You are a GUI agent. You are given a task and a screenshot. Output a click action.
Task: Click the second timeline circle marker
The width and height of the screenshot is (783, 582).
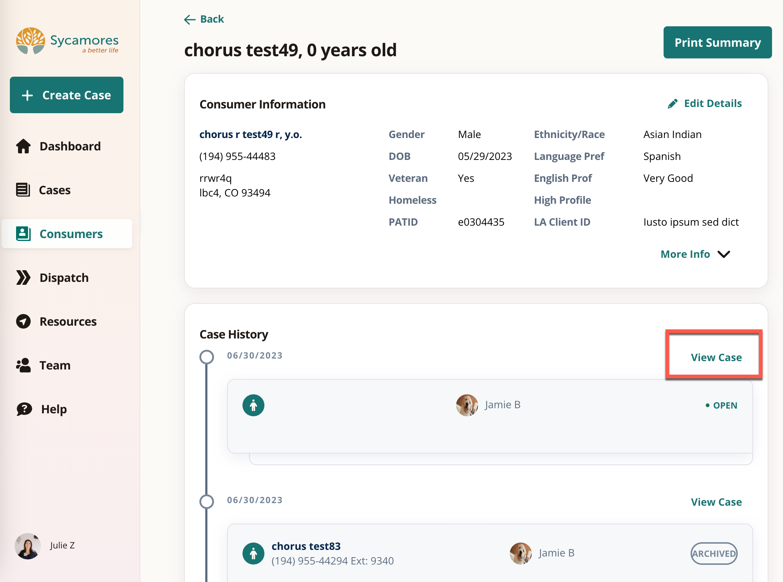point(207,502)
